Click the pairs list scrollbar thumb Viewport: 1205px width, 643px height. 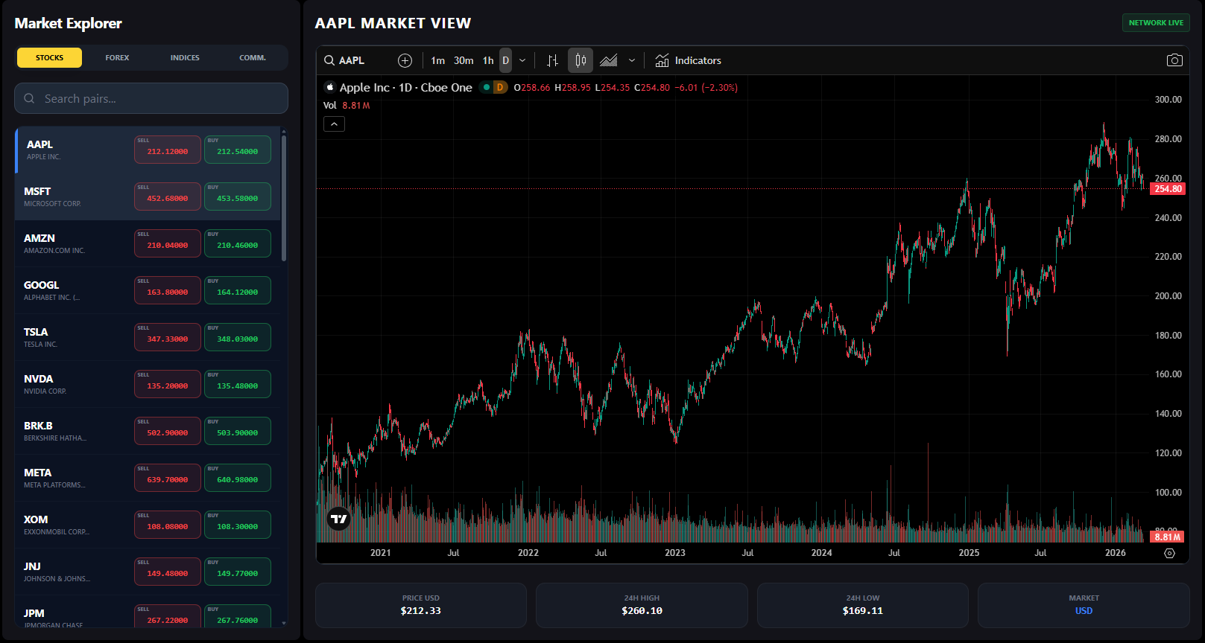[284, 198]
